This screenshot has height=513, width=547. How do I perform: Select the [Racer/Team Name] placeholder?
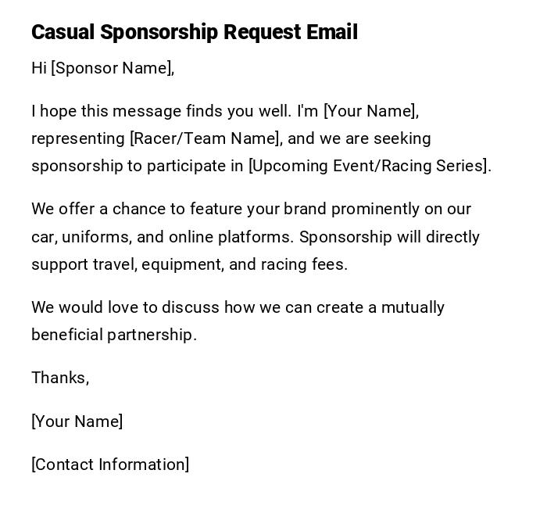click(204, 138)
